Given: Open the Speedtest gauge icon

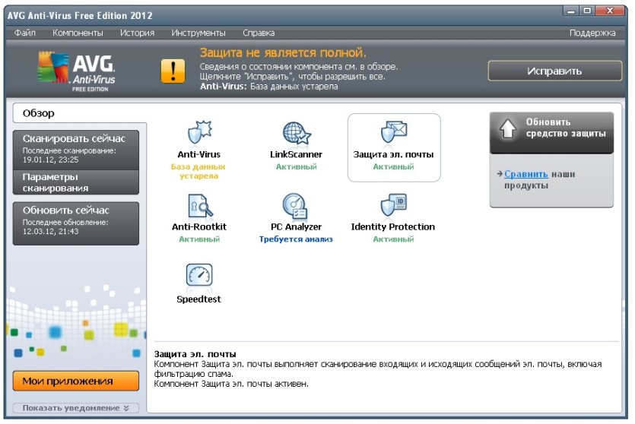Looking at the screenshot, I should coord(198,275).
